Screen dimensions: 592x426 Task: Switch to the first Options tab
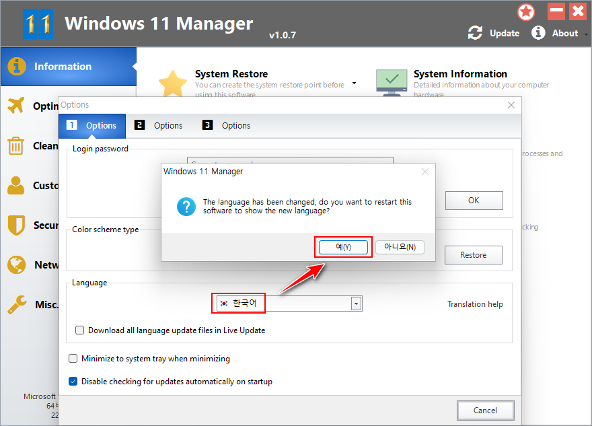(x=93, y=126)
